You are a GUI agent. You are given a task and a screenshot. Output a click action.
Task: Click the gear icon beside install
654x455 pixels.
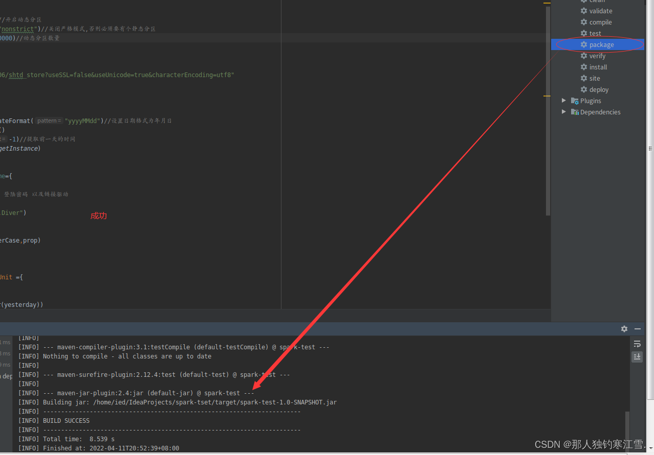pyautogui.click(x=584, y=67)
